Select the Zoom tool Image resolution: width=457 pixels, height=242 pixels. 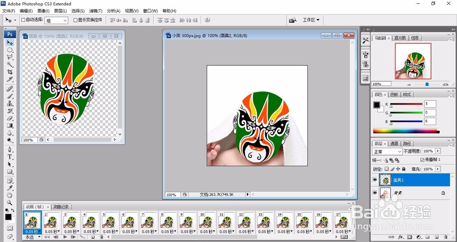pyautogui.click(x=10, y=202)
